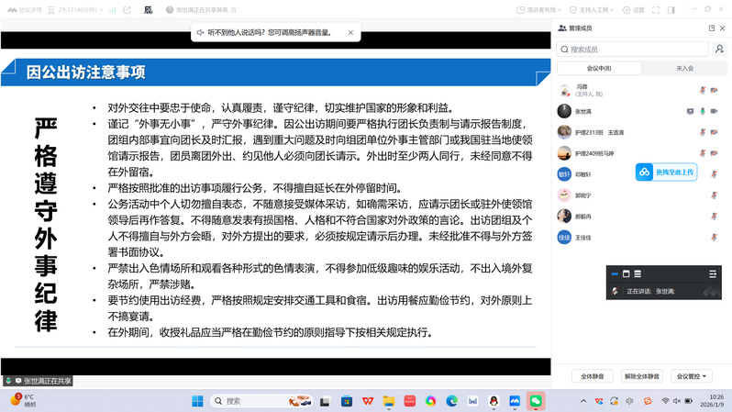Click the cloud icon on 拖拽至此上传
The height and width of the screenshot is (412, 732).
pos(645,172)
